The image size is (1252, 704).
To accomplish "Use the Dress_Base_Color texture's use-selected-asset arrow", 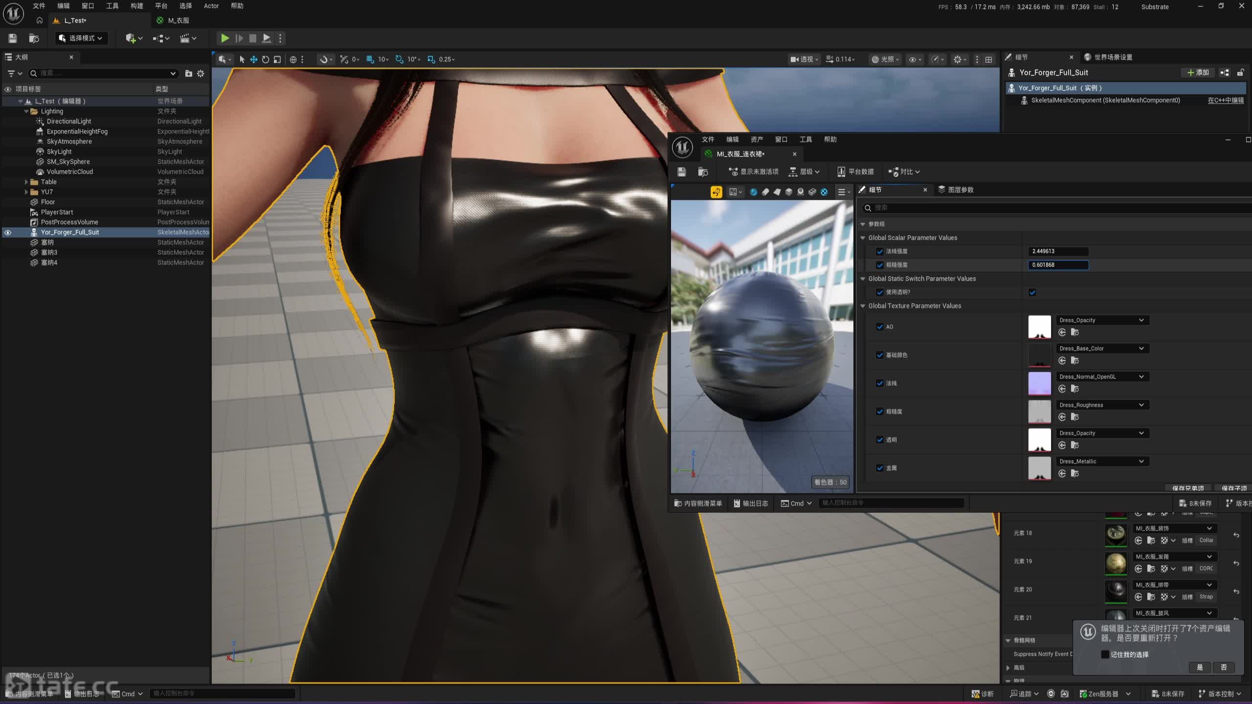I will (x=1062, y=360).
